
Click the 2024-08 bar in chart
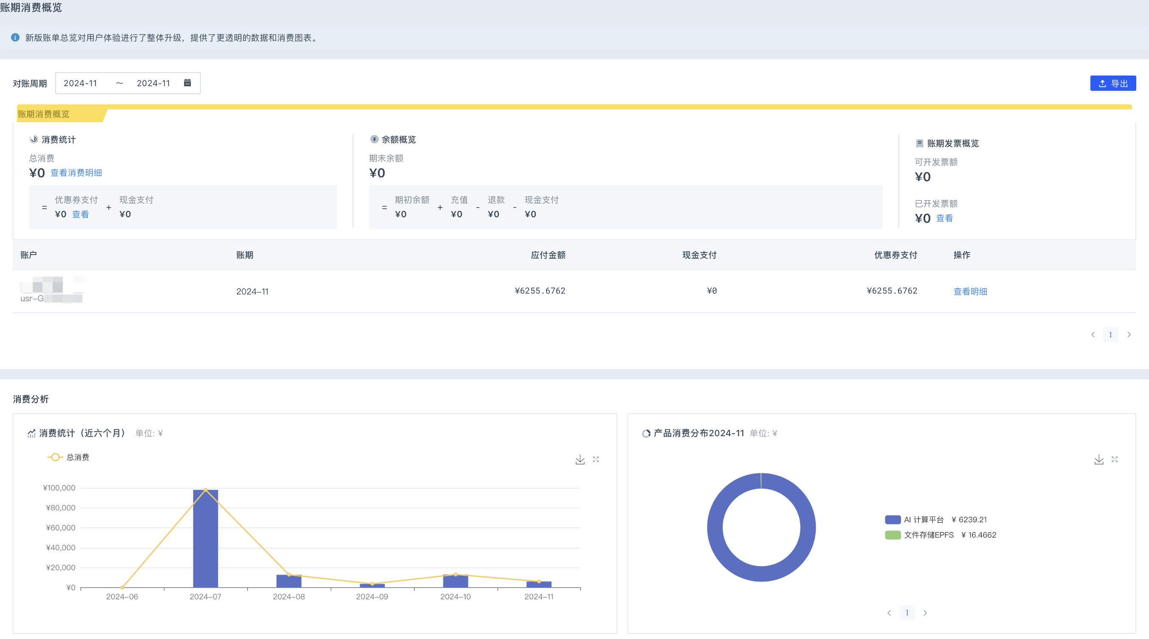tap(289, 581)
